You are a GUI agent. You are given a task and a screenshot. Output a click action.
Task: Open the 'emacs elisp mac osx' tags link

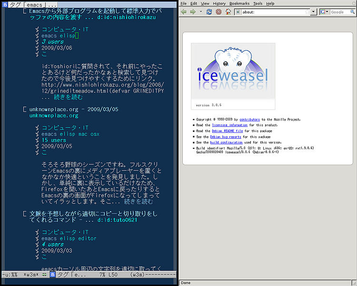[70, 134]
